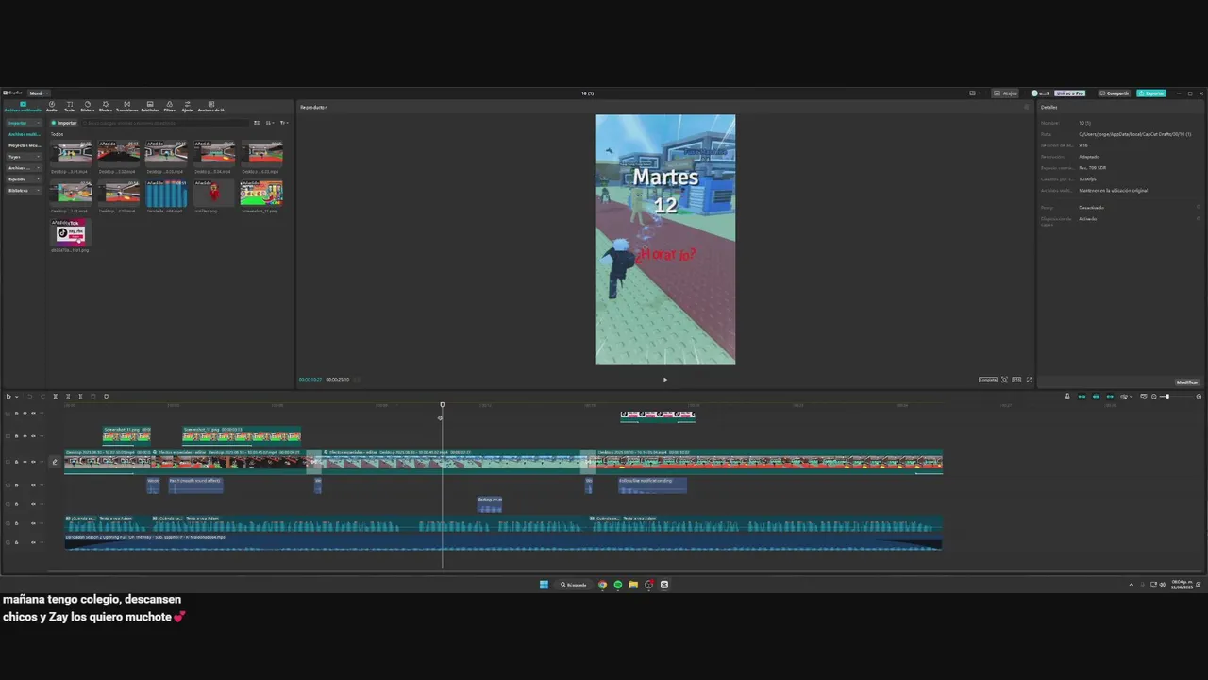Screen dimensions: 1208x680
Task: Click the cover edit pencil on main track
Action: 55,462
